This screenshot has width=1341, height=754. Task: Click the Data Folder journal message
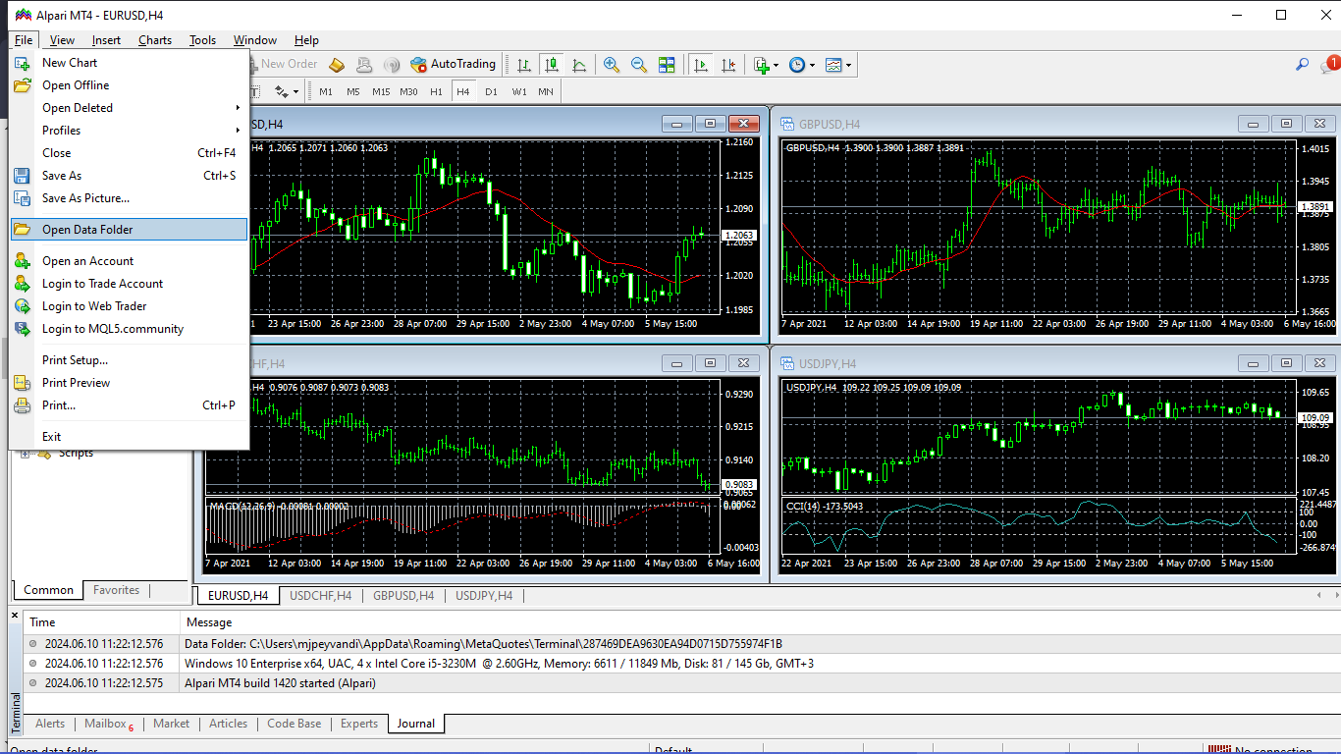pyautogui.click(x=483, y=644)
